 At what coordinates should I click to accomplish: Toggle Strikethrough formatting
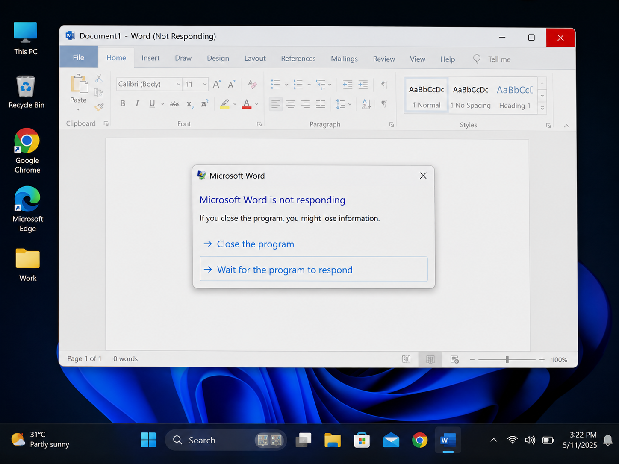(x=174, y=104)
